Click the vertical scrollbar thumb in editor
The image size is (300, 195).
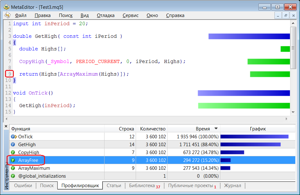click(x=293, y=48)
